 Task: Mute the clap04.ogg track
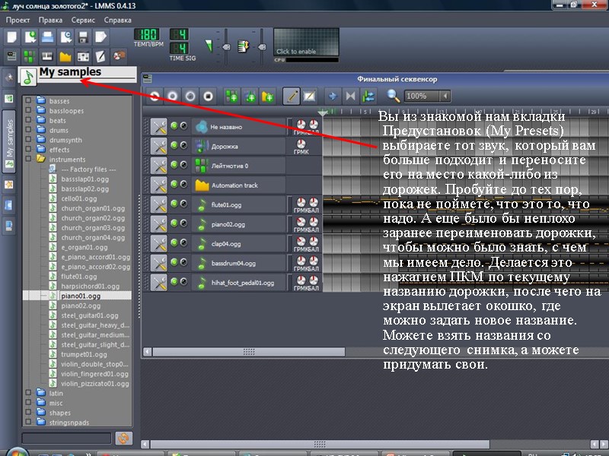[174, 242]
